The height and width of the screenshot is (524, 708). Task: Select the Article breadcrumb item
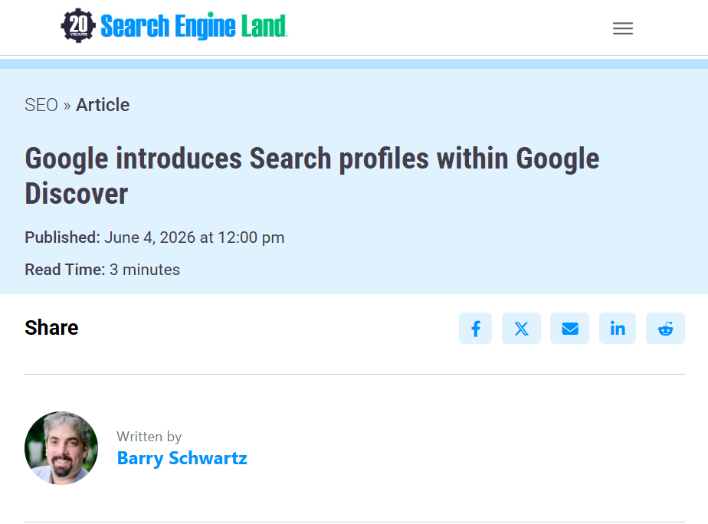point(103,105)
